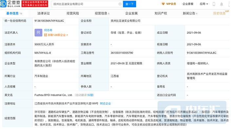Select English name Fuzhou BYD Industrial Co., Ltd.
This screenshot has height=129, width=231.
coord(53,95)
